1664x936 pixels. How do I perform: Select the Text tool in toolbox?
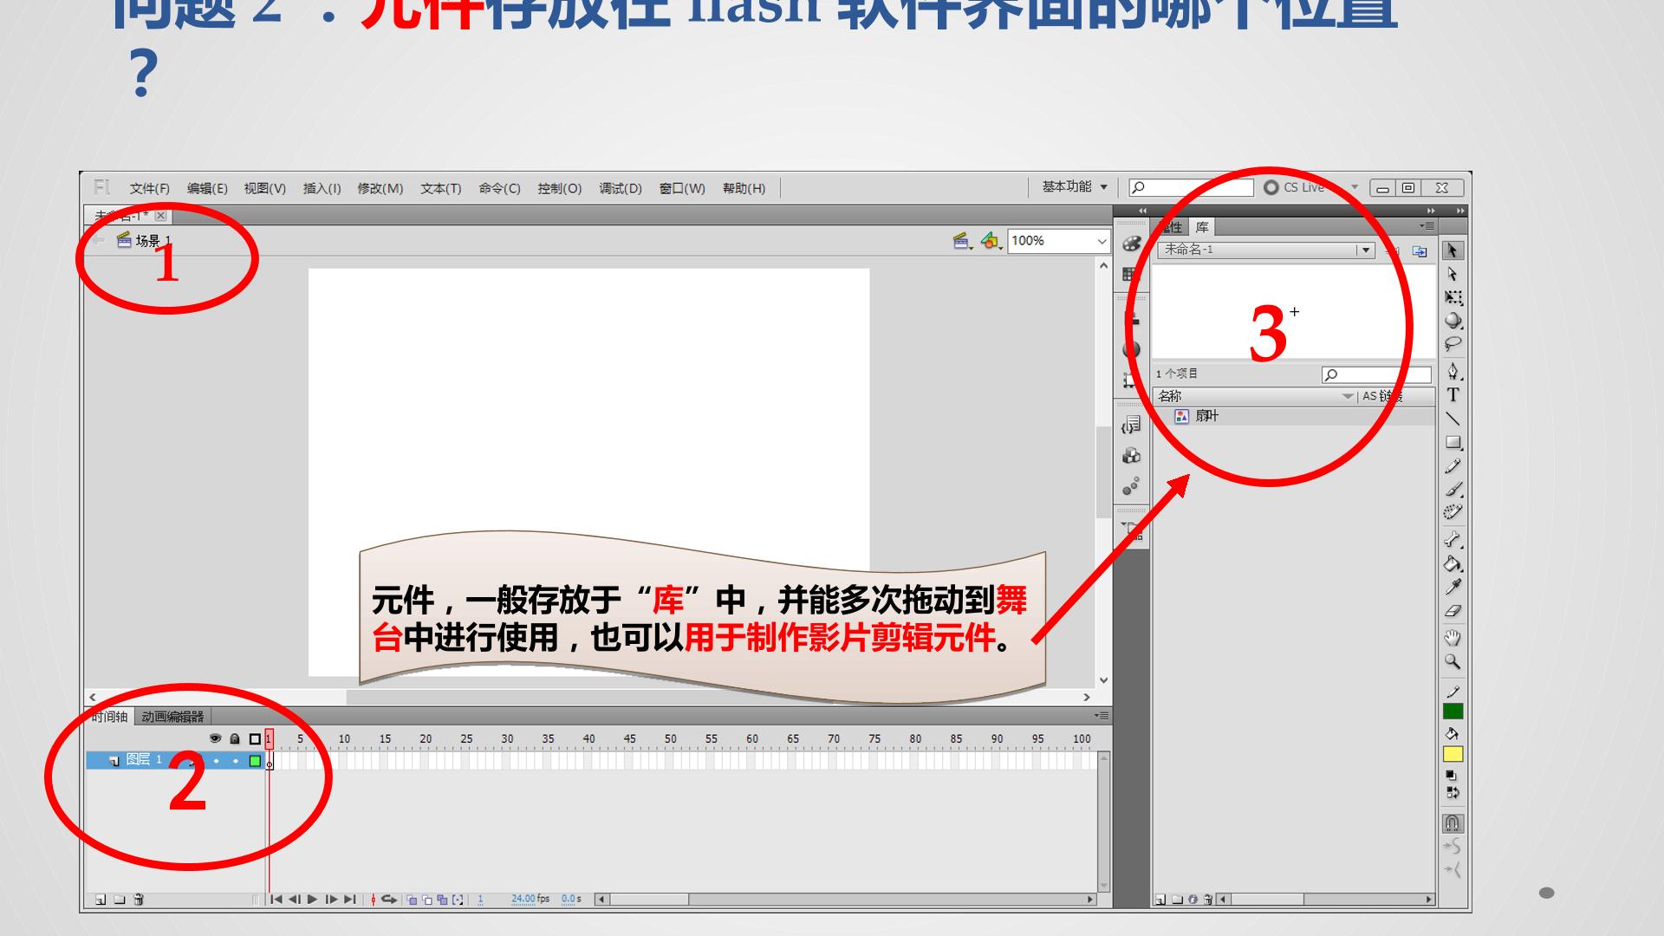1453,395
